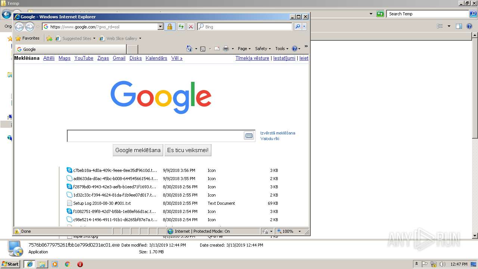Open the Gmail link
Screen dimensions: 478x269
tap(119, 58)
